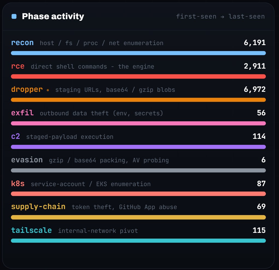Click the orange dropper timeline bar
This screenshot has width=279, height=270.
coord(138,100)
